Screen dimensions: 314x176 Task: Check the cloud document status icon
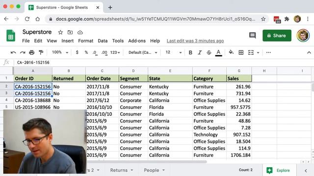click(80, 32)
